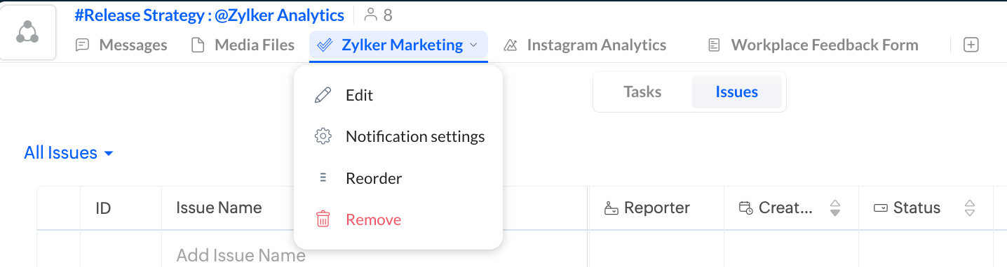This screenshot has height=267, width=1007.
Task: Select the Issues toggle
Action: [x=736, y=92]
